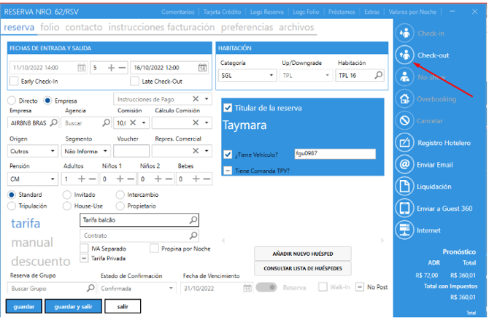Toggle the Reserva slider switch
This screenshot has height=320, width=489.
(x=268, y=288)
